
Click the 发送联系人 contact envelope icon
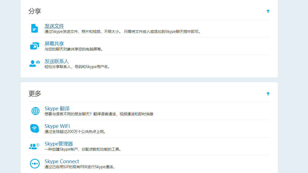[34, 64]
